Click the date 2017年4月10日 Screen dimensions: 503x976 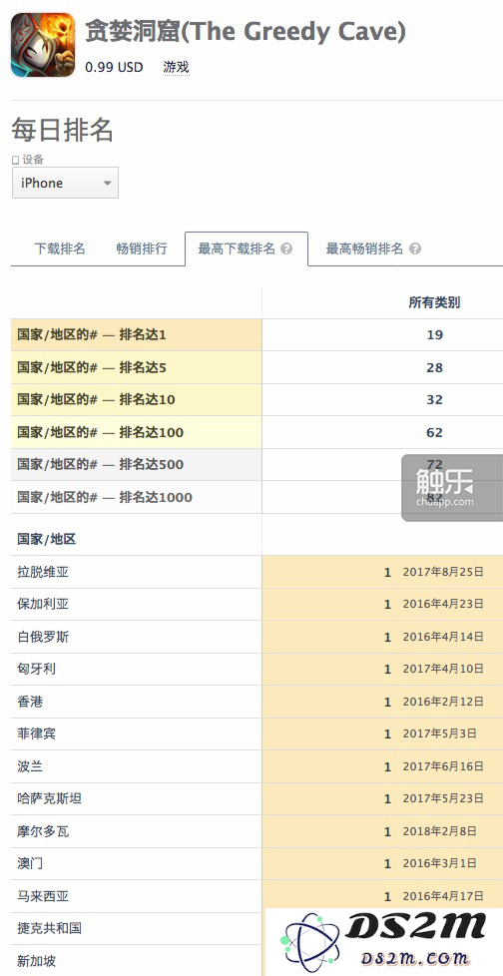(443, 670)
